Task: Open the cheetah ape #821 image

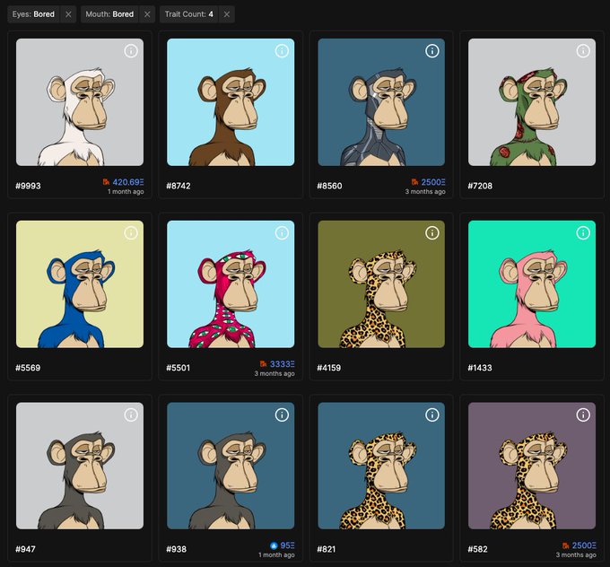Action: point(381,466)
